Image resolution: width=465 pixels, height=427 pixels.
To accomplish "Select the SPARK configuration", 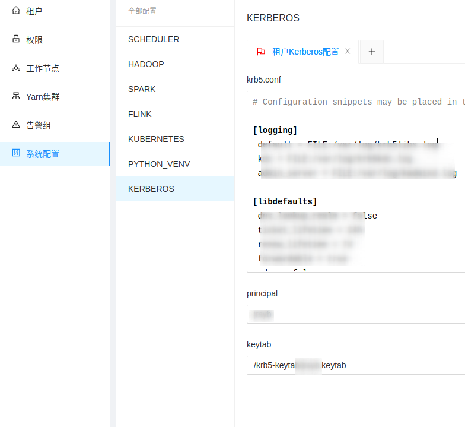I will 176,89.
